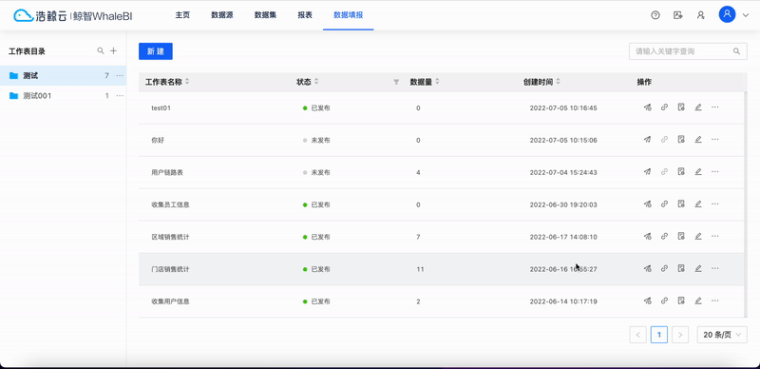This screenshot has height=369, width=760.
Task: Click the 浩鲸云 WhaleBI logo
Action: [73, 15]
